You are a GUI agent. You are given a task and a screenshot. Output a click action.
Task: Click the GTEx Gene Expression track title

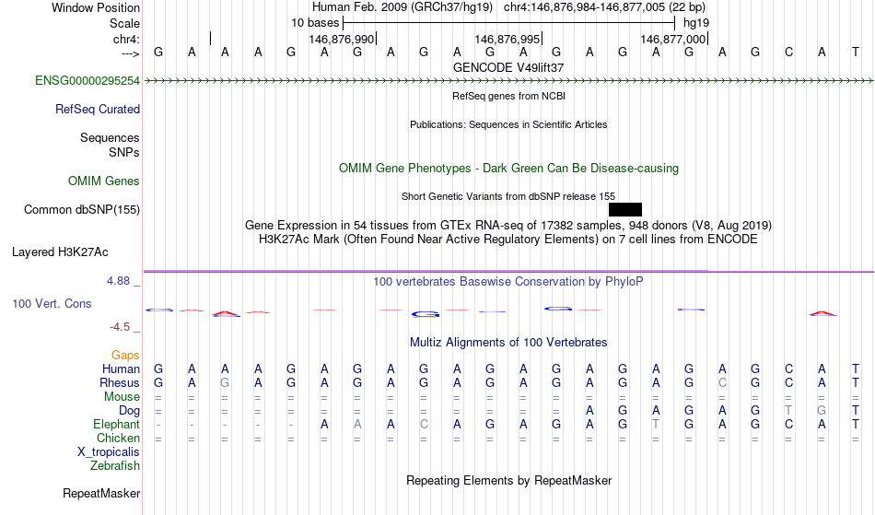pyautogui.click(x=508, y=226)
